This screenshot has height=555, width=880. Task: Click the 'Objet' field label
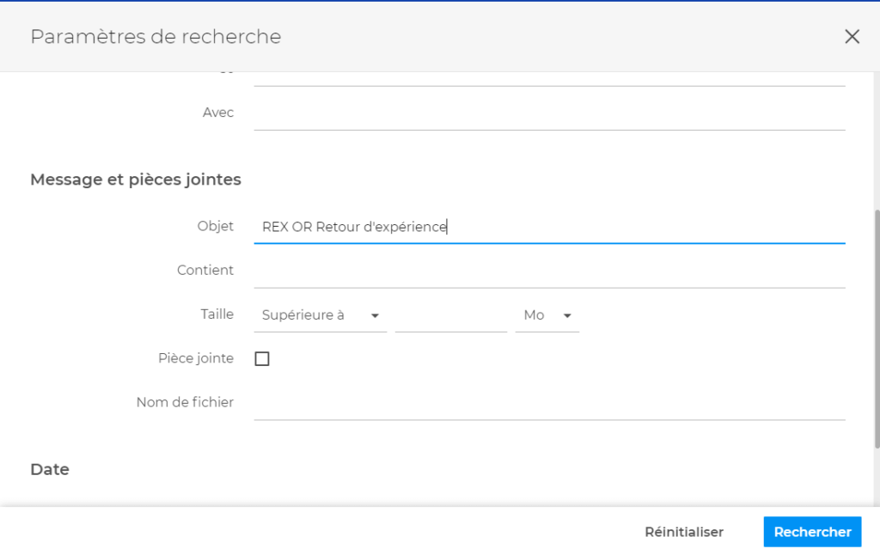215,226
